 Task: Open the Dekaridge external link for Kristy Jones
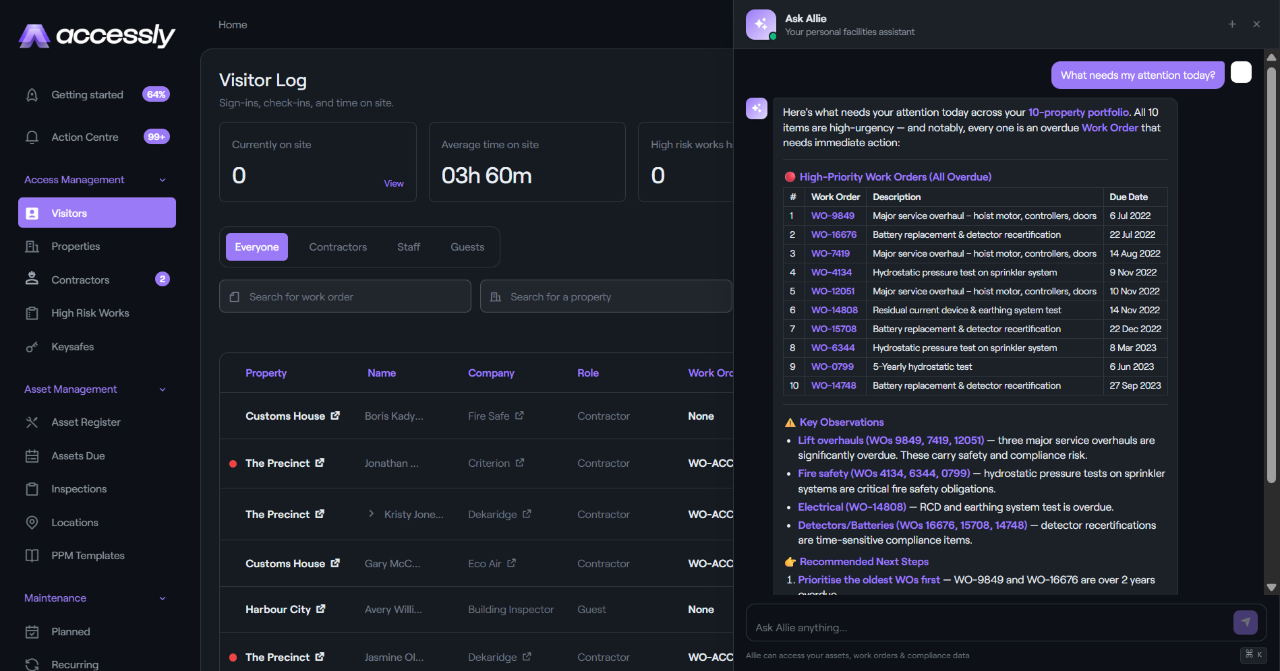pos(527,514)
